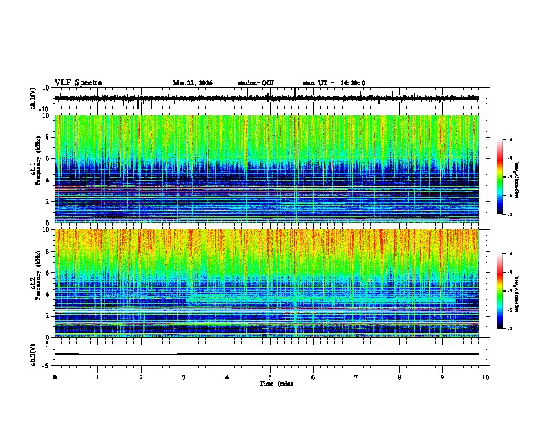Viewport: 547px width, 423px height.
Task: Click the "2" tick on the time axis
Action: pos(141,377)
